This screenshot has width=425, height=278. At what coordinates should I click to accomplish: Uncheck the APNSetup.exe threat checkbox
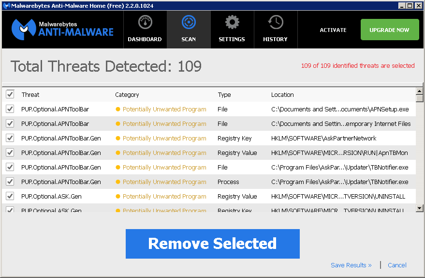coord(10,109)
